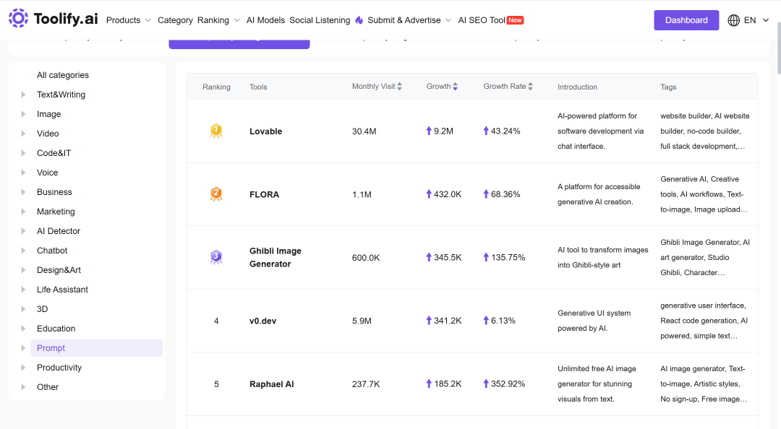This screenshot has height=429, width=781.
Task: Select the Prompt category in sidebar
Action: point(97,348)
